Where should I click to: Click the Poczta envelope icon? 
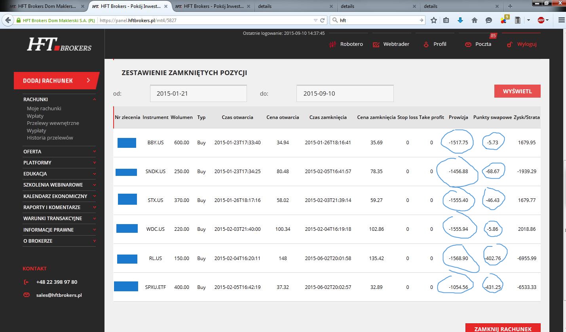(468, 44)
